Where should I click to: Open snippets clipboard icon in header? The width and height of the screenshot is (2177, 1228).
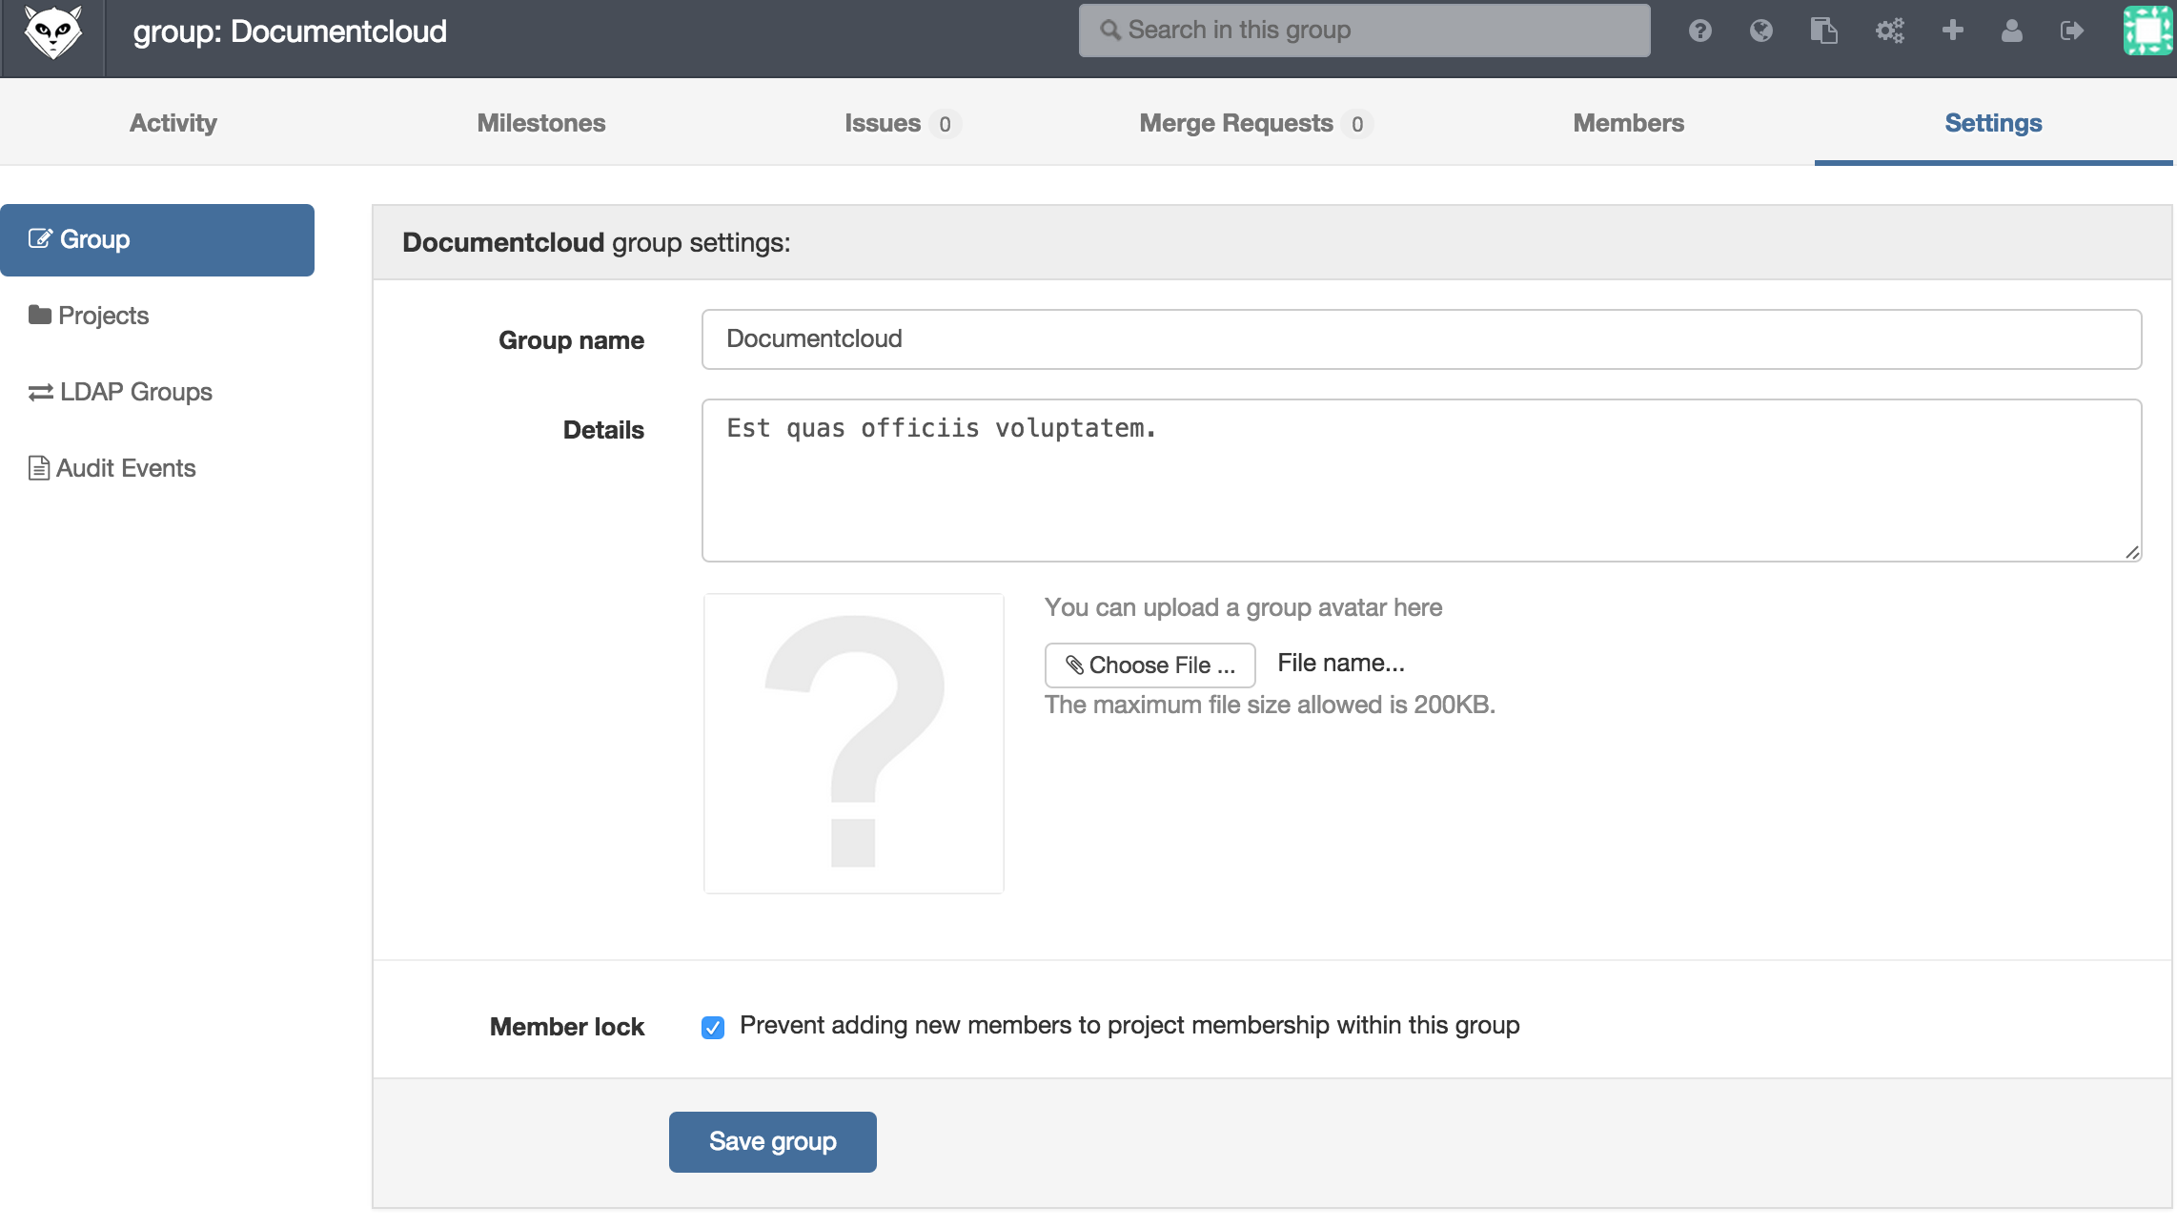tap(1823, 31)
